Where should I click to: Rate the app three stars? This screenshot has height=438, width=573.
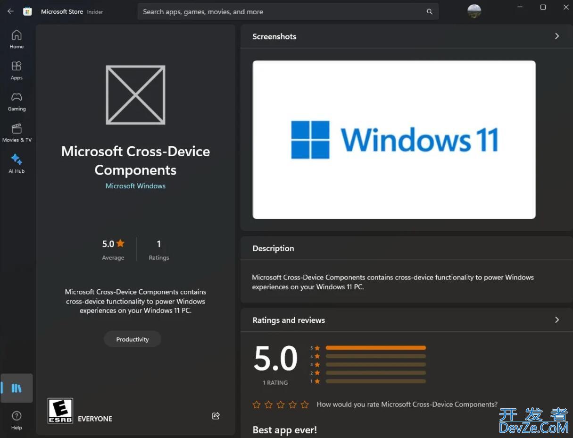coord(281,404)
